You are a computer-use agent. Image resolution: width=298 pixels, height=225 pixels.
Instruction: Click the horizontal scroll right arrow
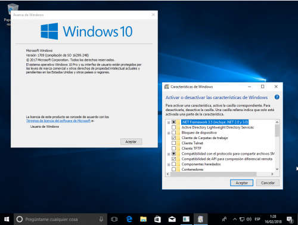pos(272,174)
